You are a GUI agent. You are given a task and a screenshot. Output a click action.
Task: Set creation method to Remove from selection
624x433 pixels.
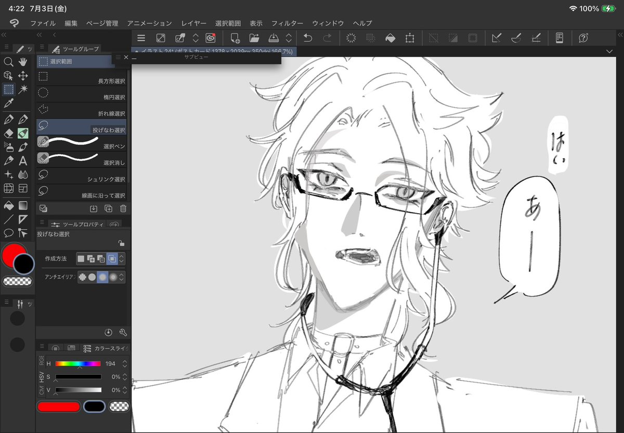(x=101, y=258)
